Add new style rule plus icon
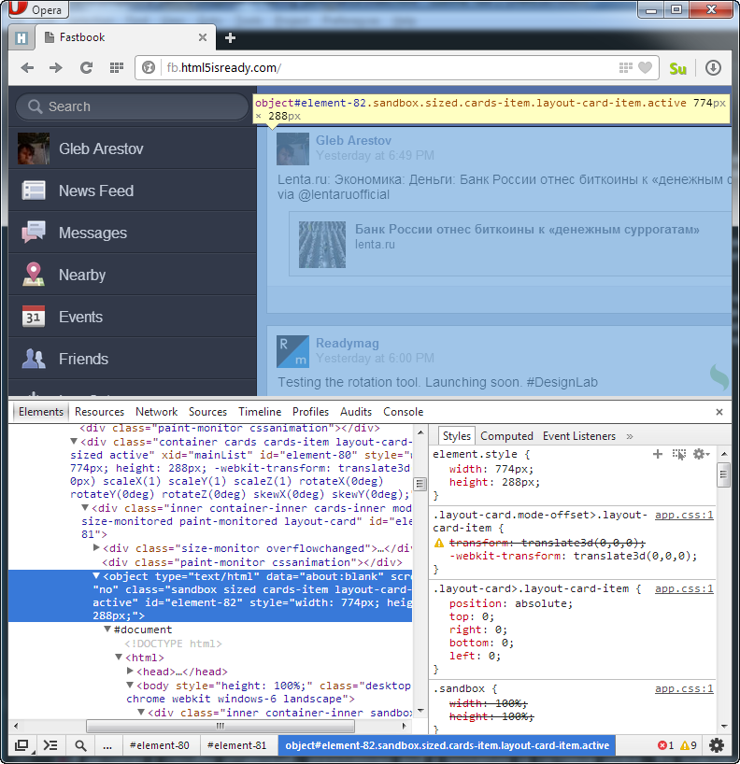The height and width of the screenshot is (764, 740). [658, 454]
